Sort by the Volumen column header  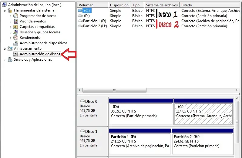(92, 5)
